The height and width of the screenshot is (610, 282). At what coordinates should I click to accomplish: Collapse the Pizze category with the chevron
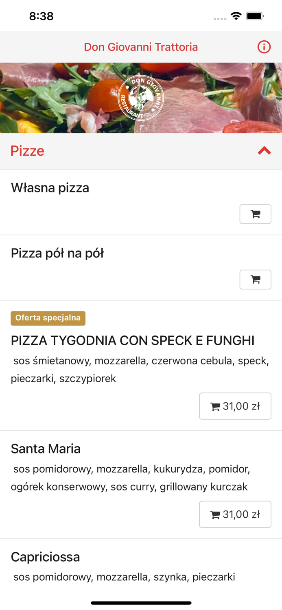coord(264,150)
